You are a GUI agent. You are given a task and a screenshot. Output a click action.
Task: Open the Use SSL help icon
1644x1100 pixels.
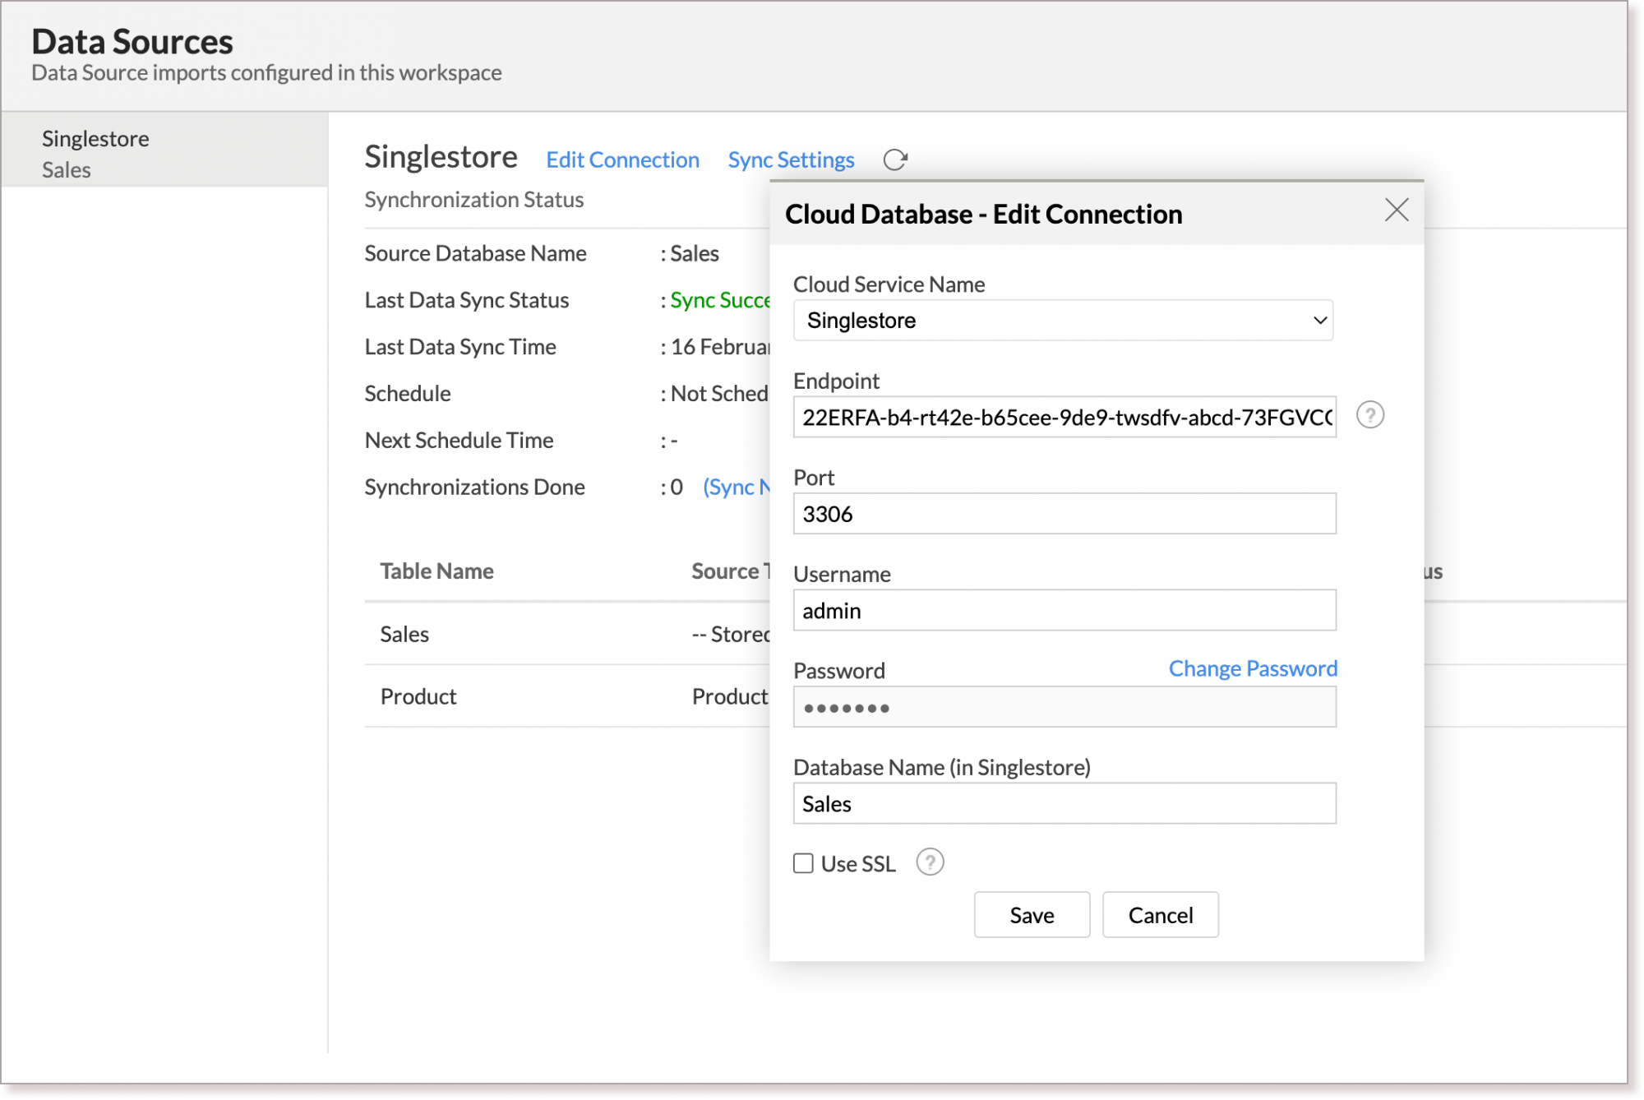(930, 862)
